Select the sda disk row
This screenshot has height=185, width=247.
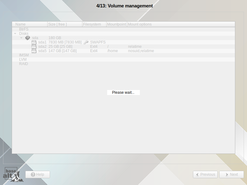coord(124,38)
